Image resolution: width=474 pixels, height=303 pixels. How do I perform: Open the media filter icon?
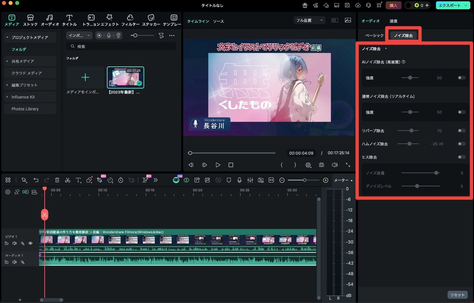click(x=161, y=35)
